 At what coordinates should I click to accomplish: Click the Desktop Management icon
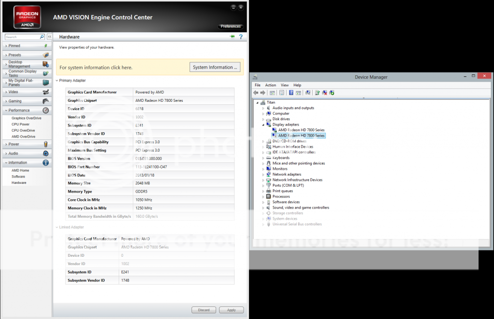click(x=46, y=64)
